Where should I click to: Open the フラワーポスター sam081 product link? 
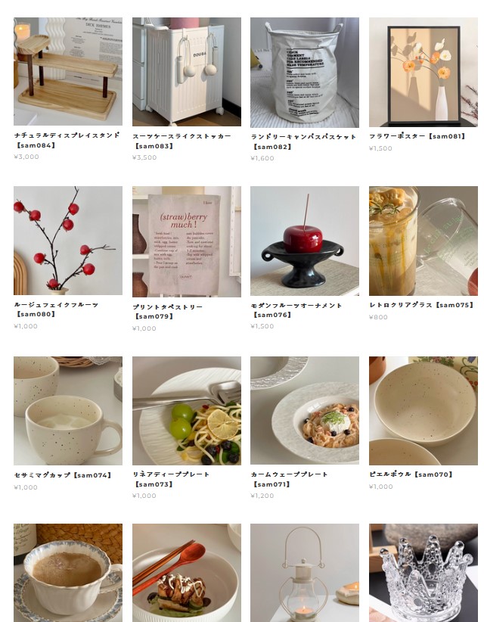click(417, 136)
